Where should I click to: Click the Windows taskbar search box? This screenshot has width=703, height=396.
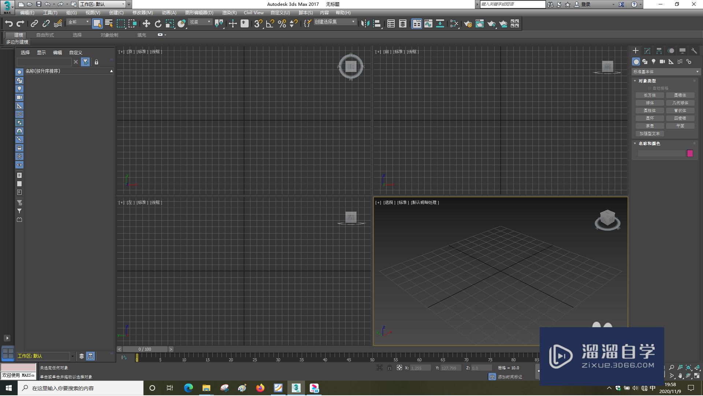click(81, 388)
